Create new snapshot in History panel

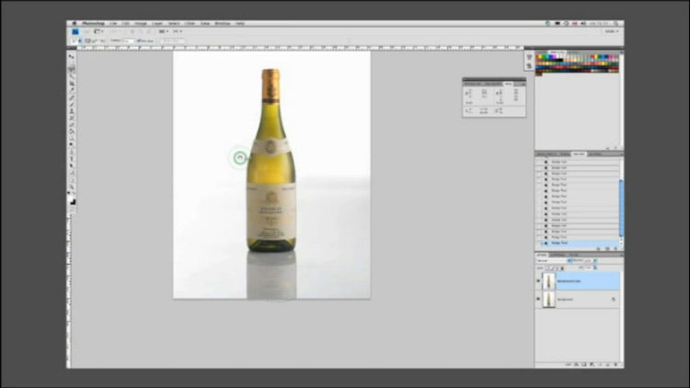click(x=607, y=248)
